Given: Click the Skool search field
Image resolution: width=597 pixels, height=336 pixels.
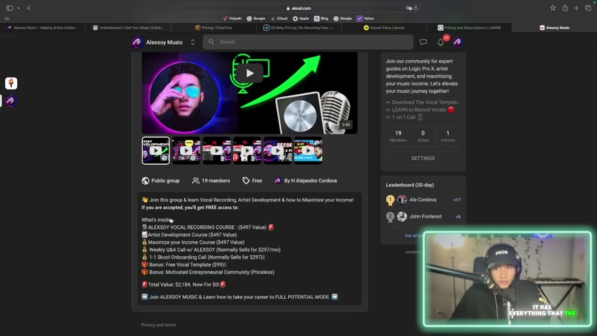Looking at the screenshot, I should click(x=308, y=42).
